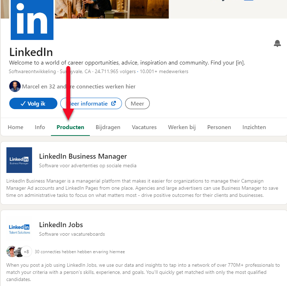Click the LinkedIn Business Manager logo
The width and height of the screenshot is (287, 286).
tap(19, 160)
